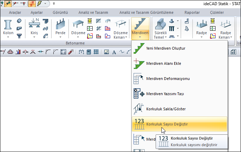Expand the Döşeme dropdown arrow
241x152 pixels.
[x=78, y=37]
